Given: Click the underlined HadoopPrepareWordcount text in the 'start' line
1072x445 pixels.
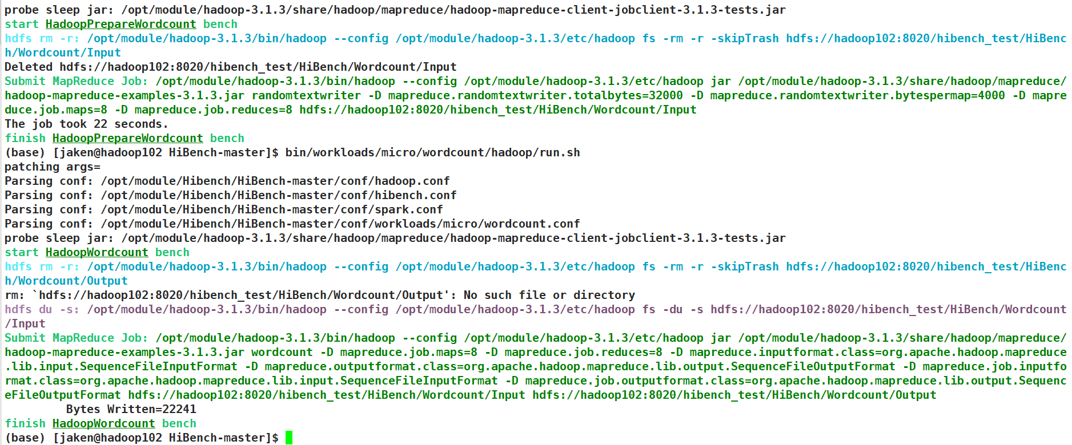Looking at the screenshot, I should 121,24.
